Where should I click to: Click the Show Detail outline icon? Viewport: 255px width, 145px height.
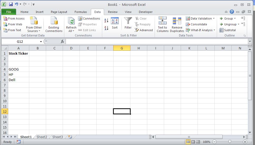point(243,18)
